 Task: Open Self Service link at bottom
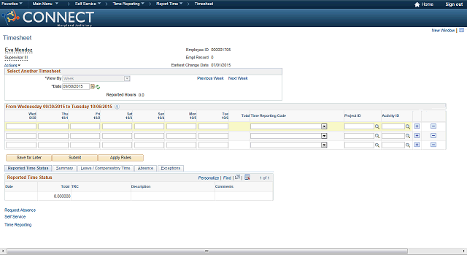(x=15, y=217)
